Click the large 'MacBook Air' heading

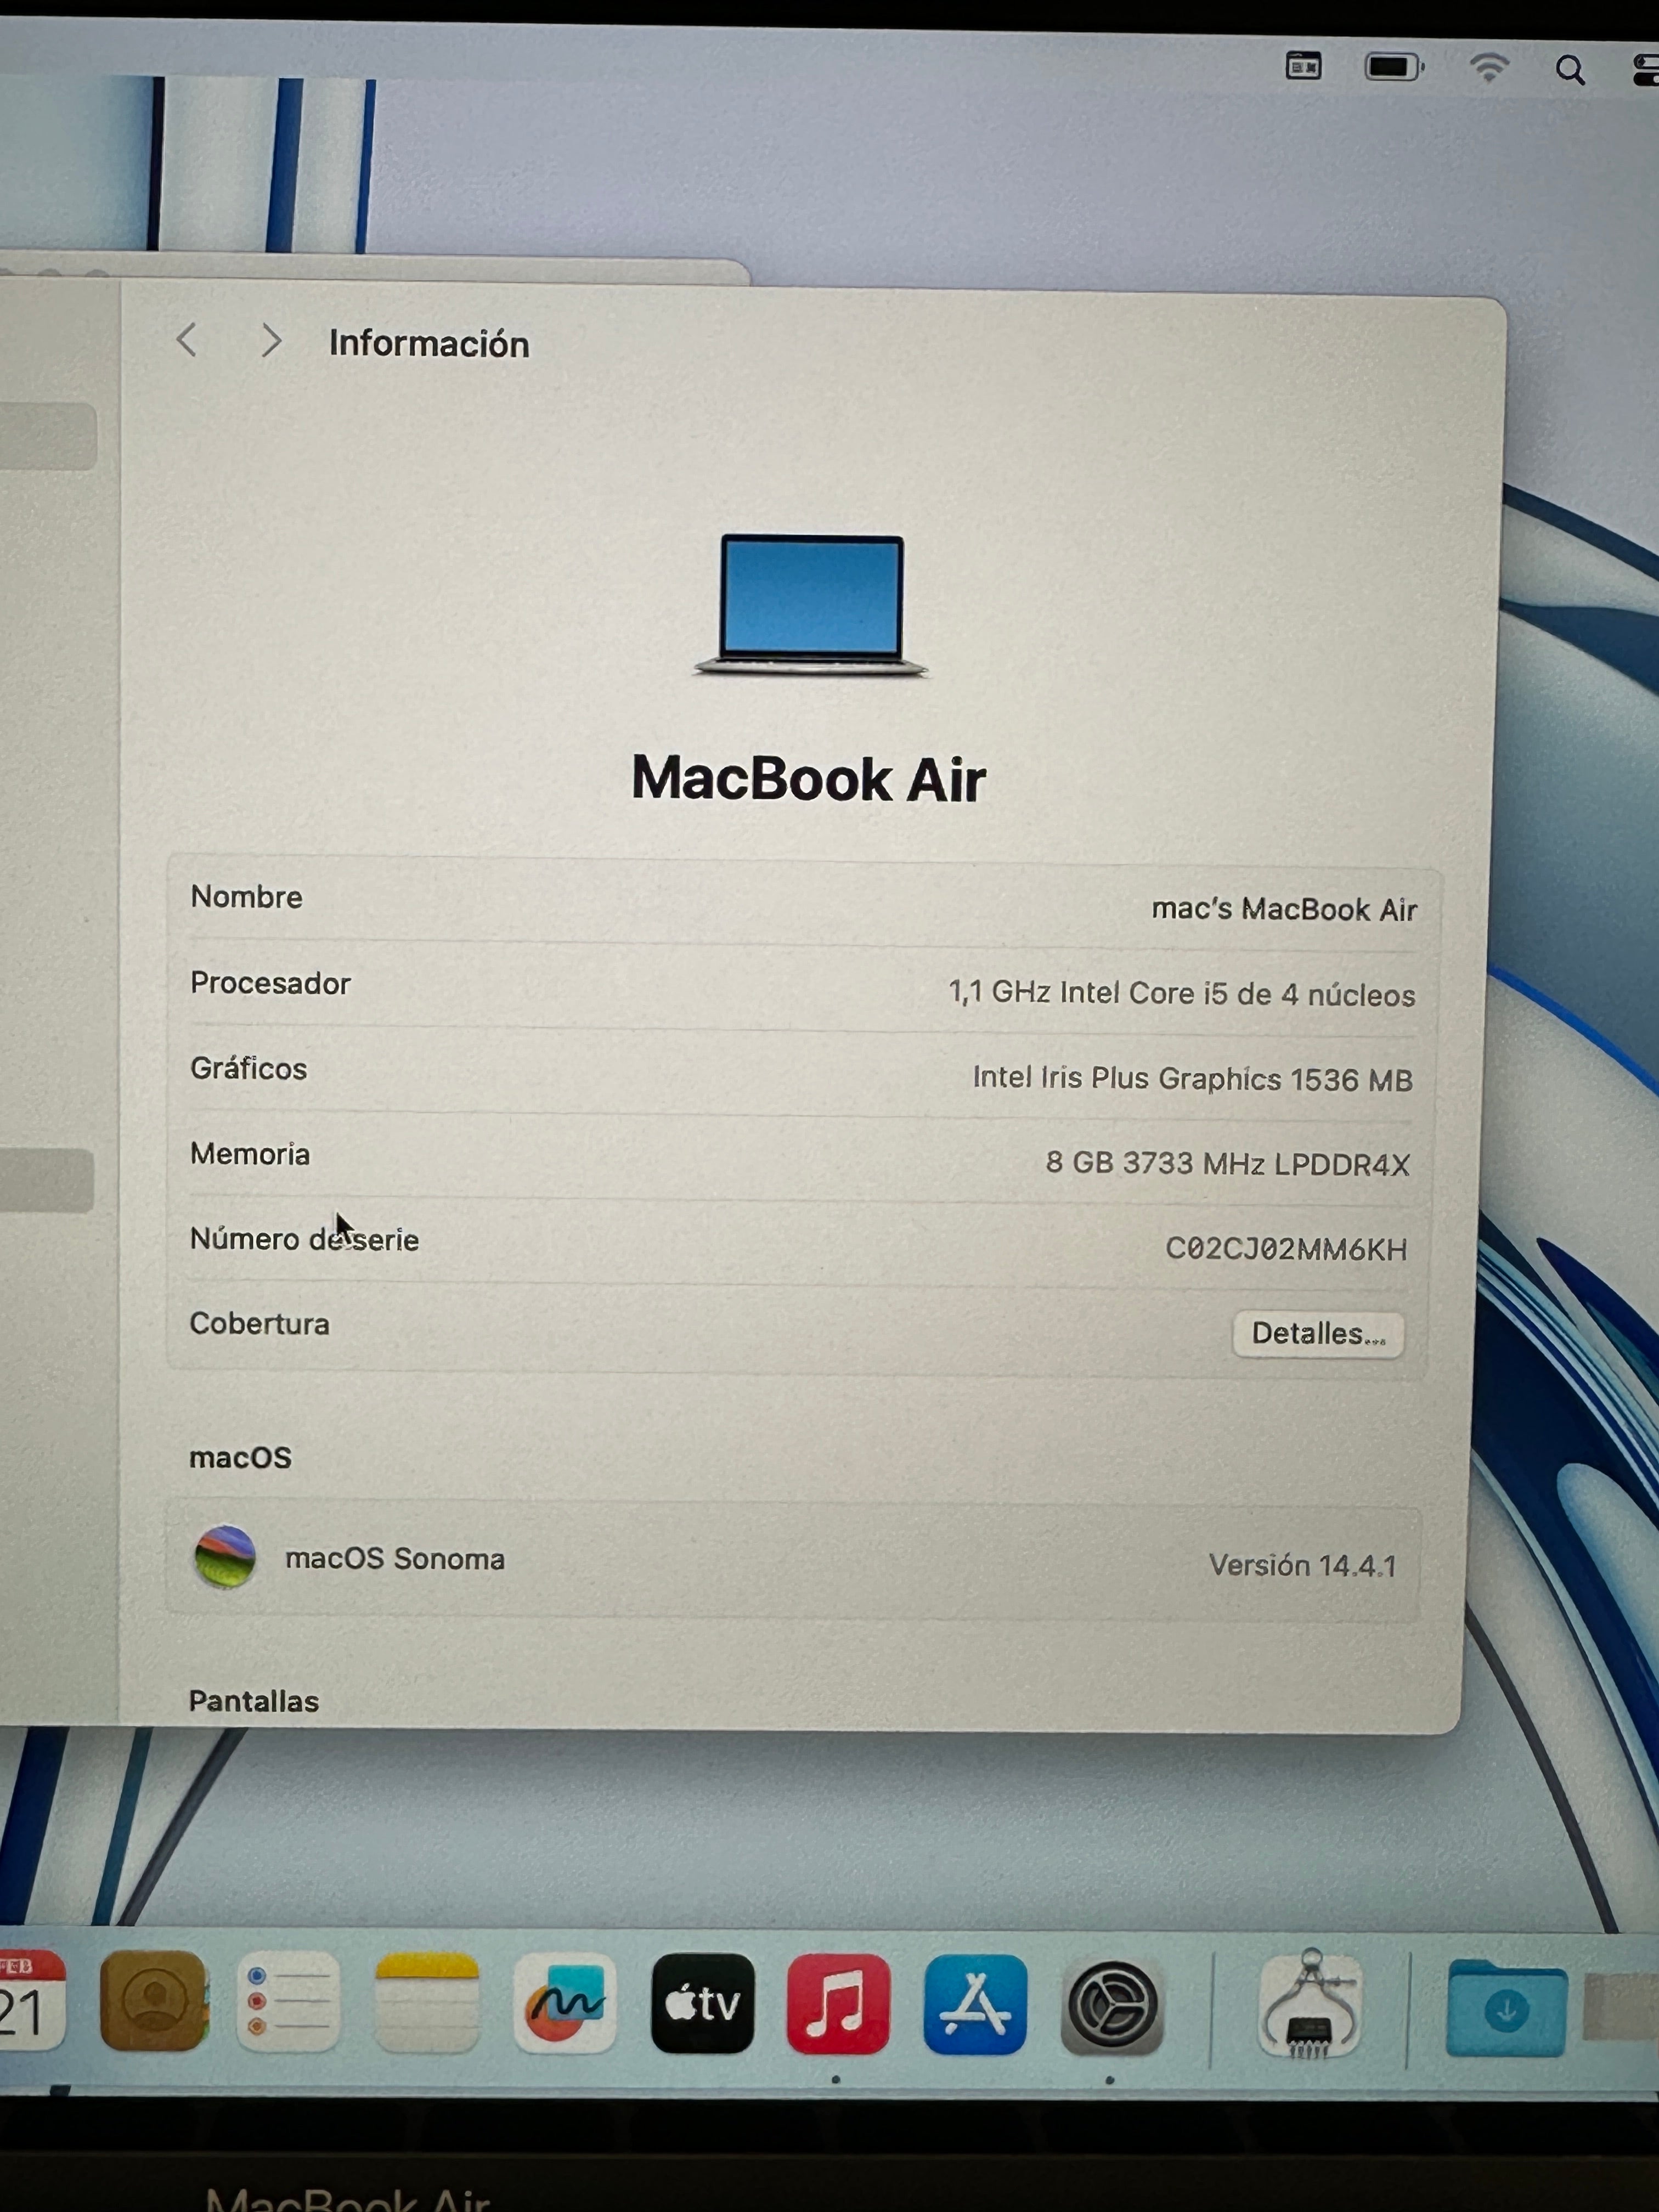click(808, 778)
